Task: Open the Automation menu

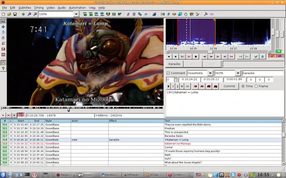Action: 77,8
